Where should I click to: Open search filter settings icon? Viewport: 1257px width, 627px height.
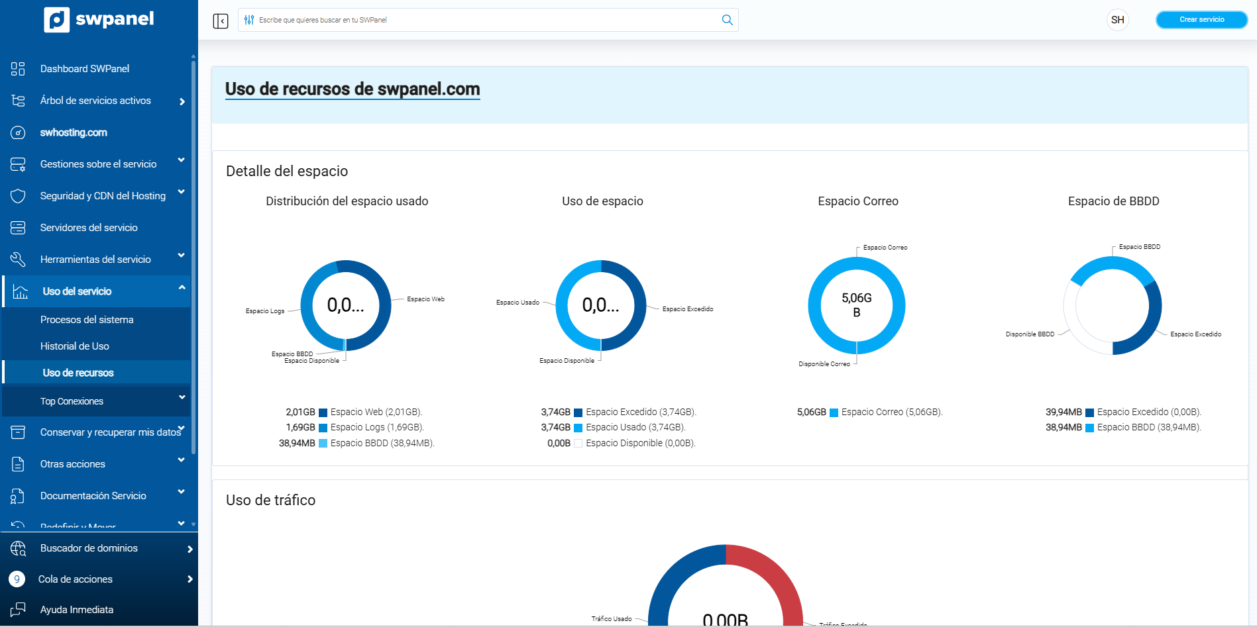click(x=249, y=20)
